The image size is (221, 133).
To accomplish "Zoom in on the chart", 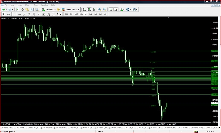I will coord(100,10).
